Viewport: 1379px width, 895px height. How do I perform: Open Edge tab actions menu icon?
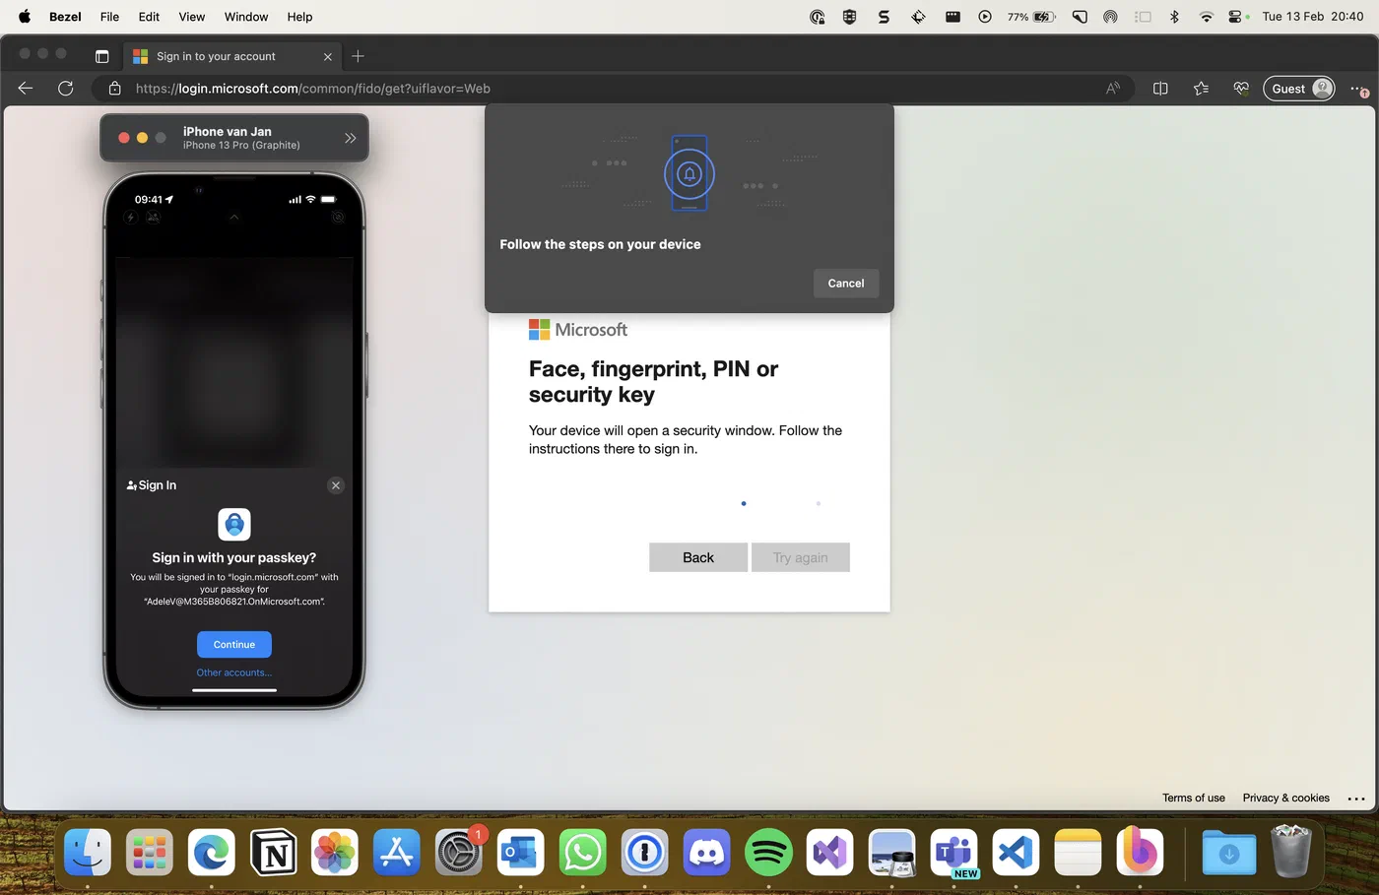[101, 56]
